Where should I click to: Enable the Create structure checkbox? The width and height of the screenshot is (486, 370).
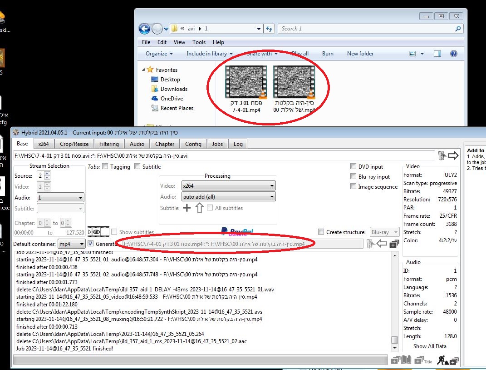point(321,232)
